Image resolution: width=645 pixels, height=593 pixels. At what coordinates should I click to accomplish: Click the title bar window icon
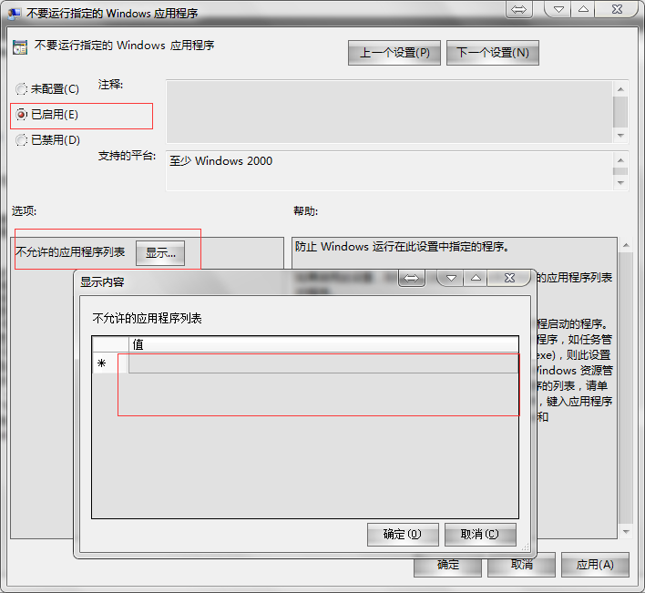click(x=15, y=14)
